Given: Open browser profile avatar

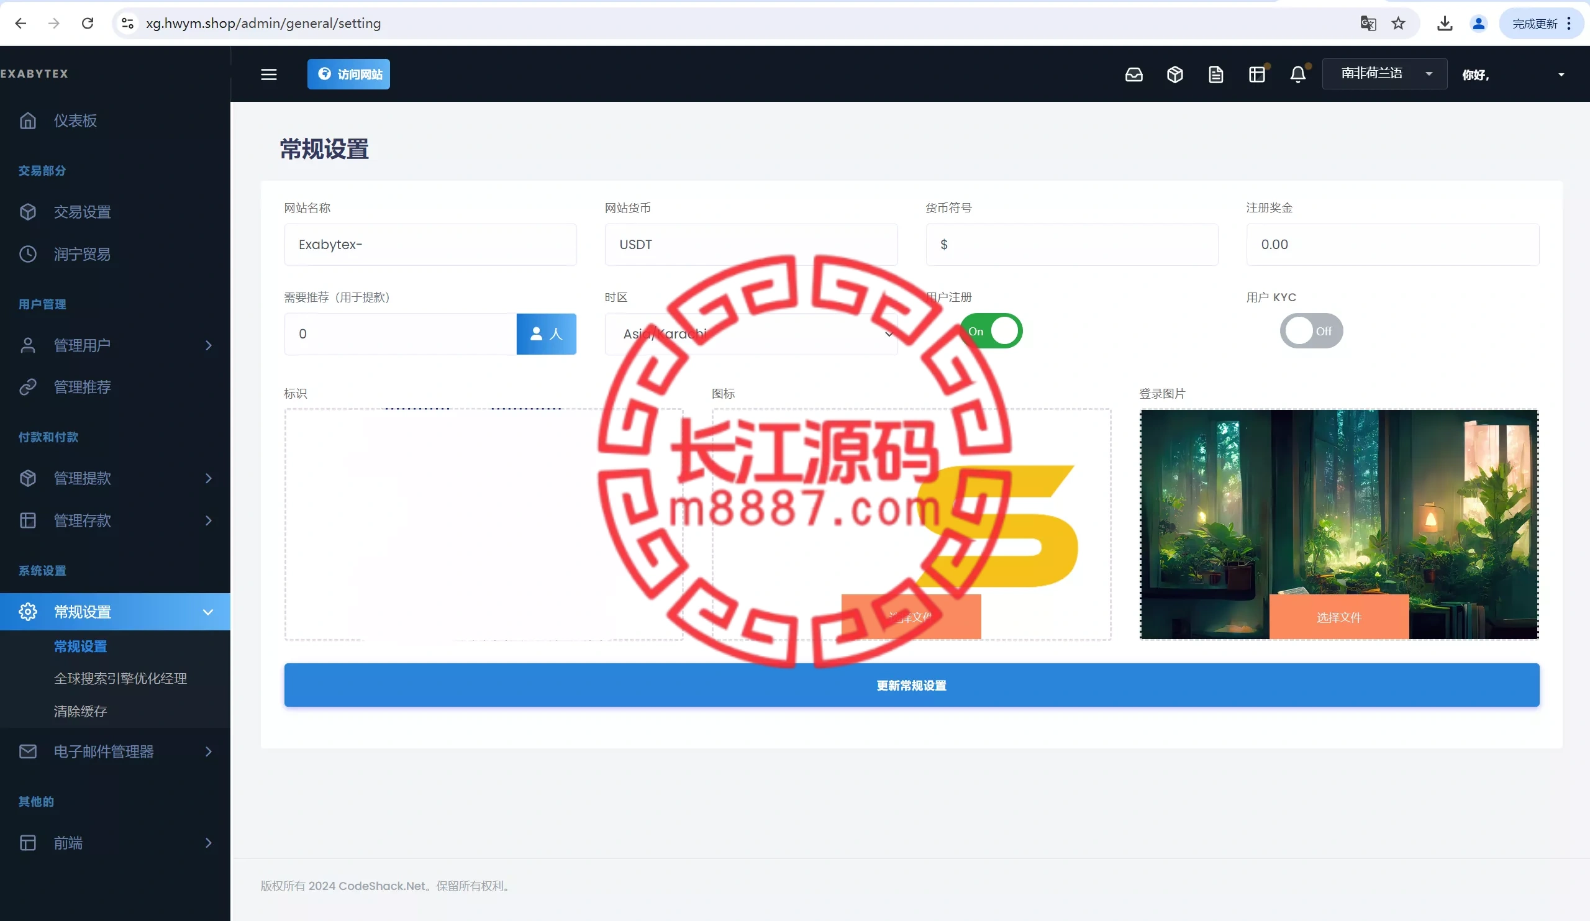Looking at the screenshot, I should (1478, 24).
